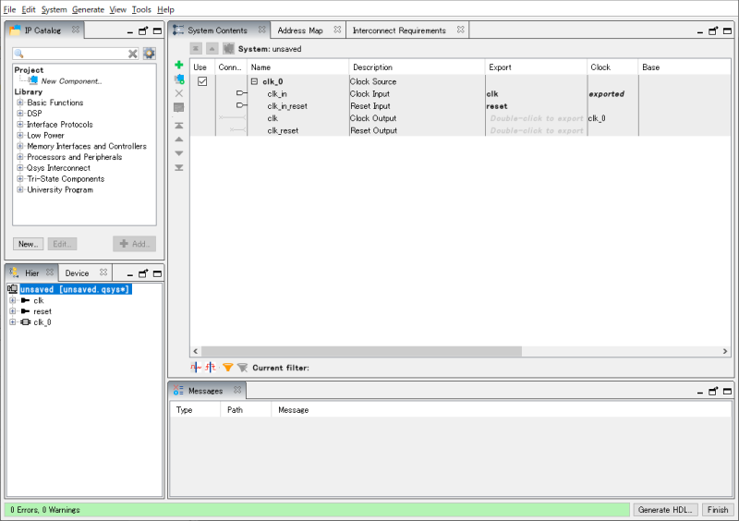Viewport: 739px width, 521px height.
Task: Click the edit component icon below the plus
Action: pyautogui.click(x=179, y=79)
